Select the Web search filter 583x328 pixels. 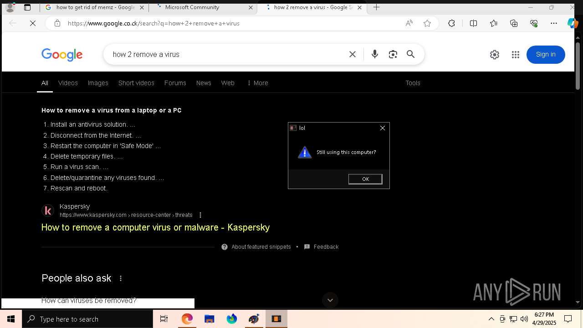[228, 83]
